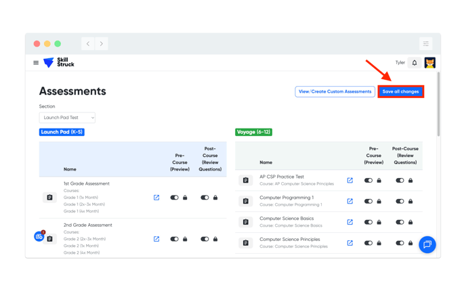This screenshot has height=291, width=466.
Task: Click View/Create Custom Assessments button
Action: tap(335, 91)
